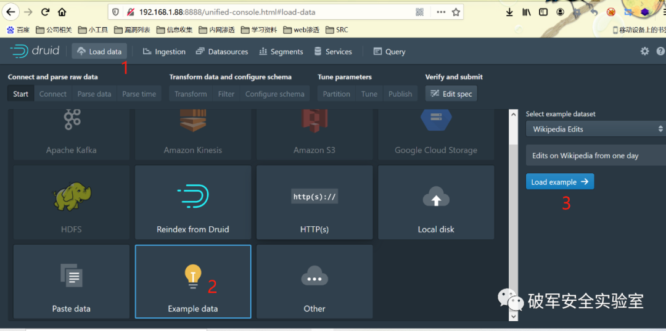
Task: Open the 学习资料 bookmark folder
Action: click(x=258, y=30)
